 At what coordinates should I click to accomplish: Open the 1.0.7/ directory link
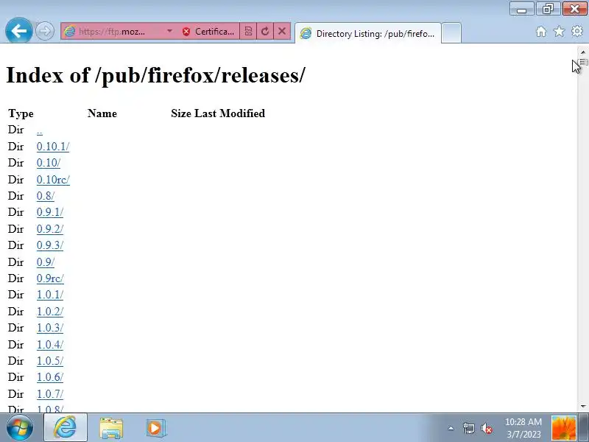pos(50,394)
